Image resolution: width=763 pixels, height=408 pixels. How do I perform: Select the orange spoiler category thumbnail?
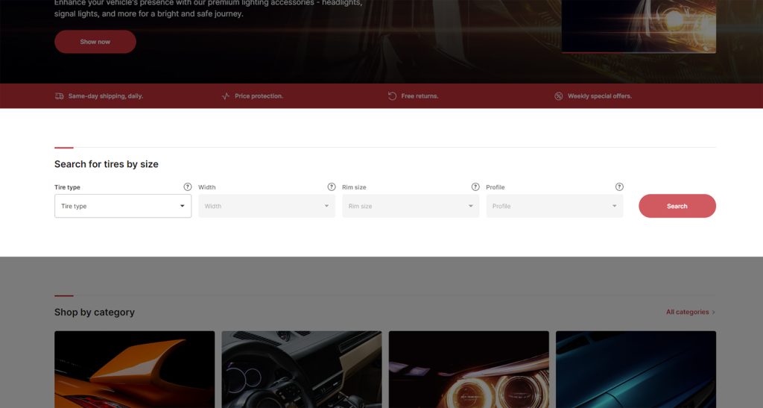coord(134,370)
